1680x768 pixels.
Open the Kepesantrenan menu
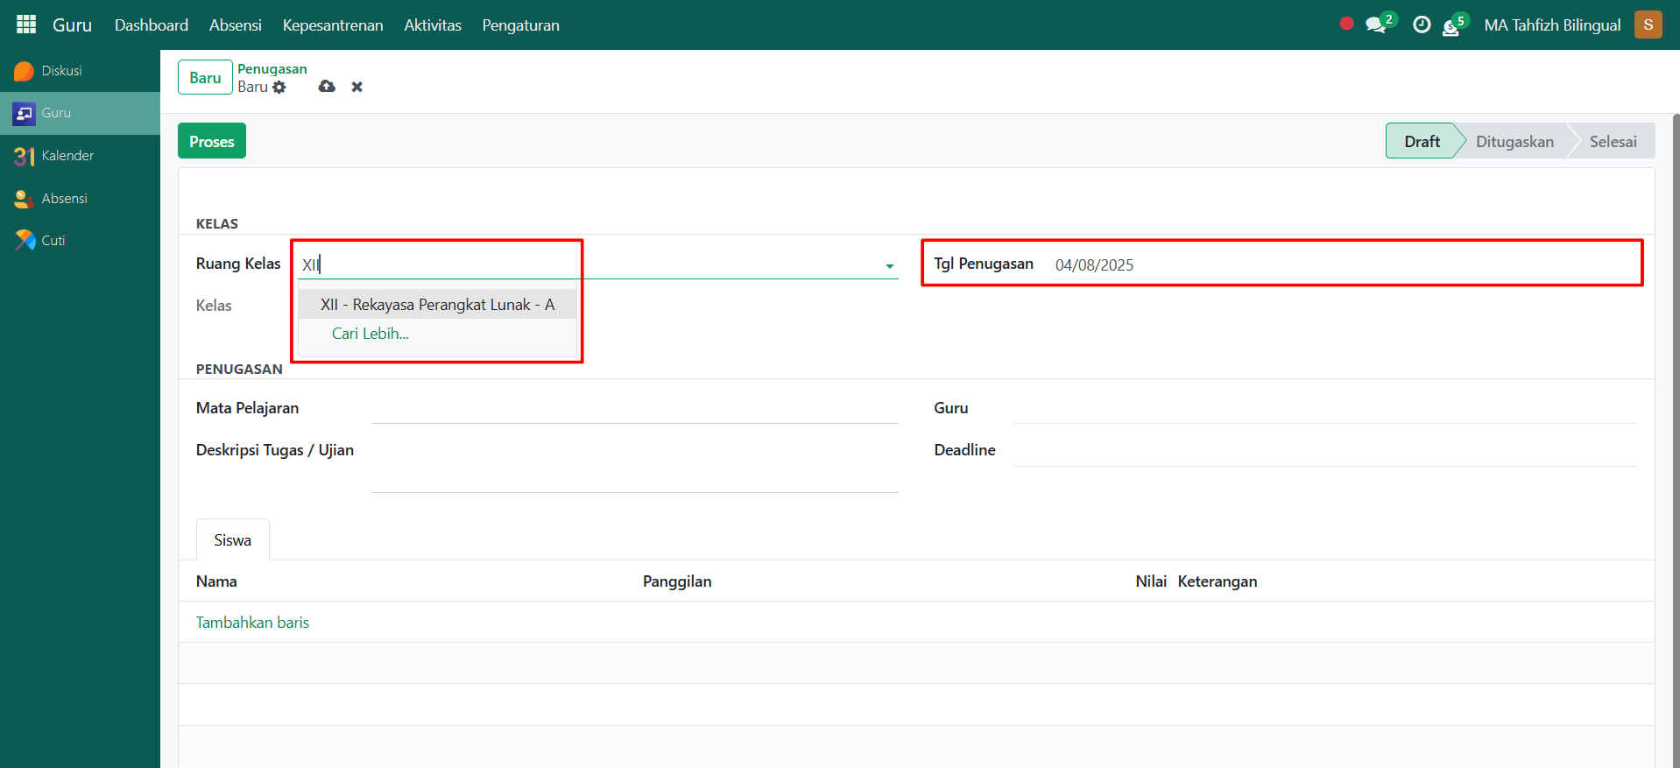click(x=333, y=25)
